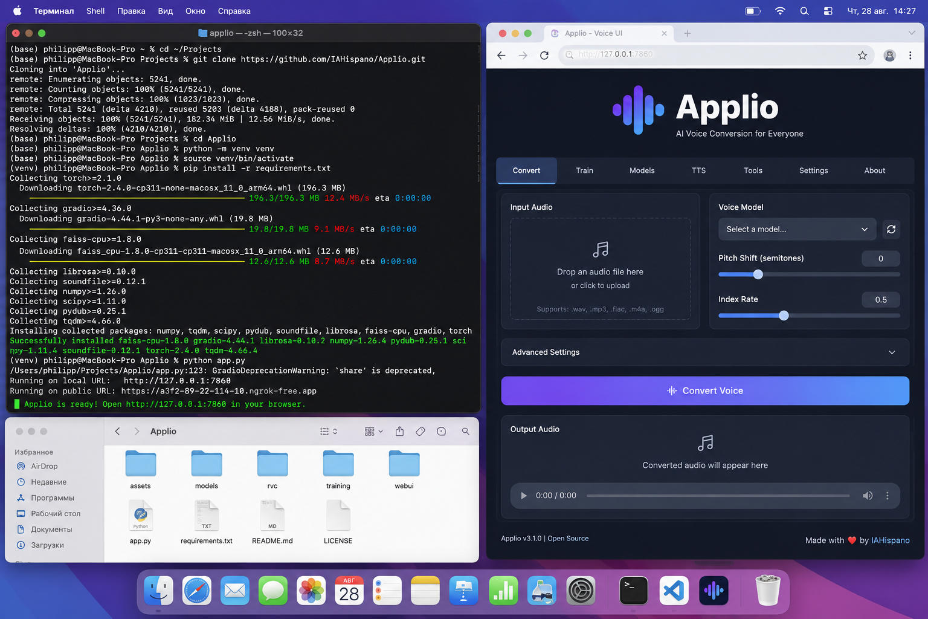Click the audio file drop area

601,268
